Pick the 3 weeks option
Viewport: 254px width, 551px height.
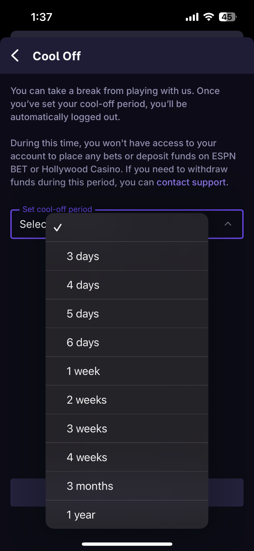tap(127, 428)
